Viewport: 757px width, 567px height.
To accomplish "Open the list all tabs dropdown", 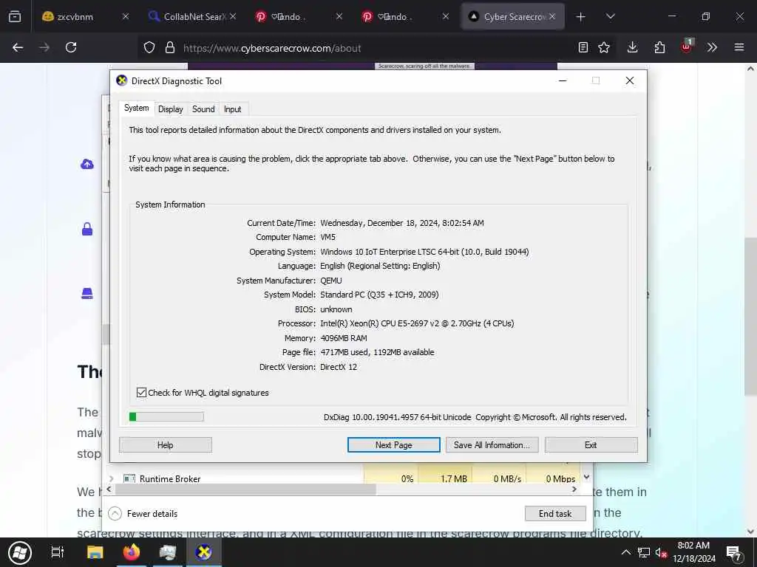I will pos(610,17).
